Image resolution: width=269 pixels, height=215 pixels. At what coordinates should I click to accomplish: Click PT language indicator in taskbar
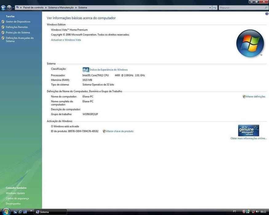click(x=234, y=211)
